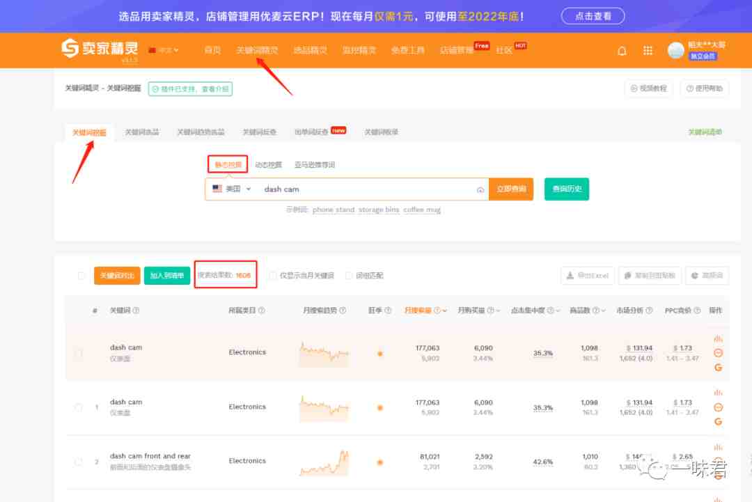
Task: Click help icon next to 关键词 column header
Action: pyautogui.click(x=136, y=311)
